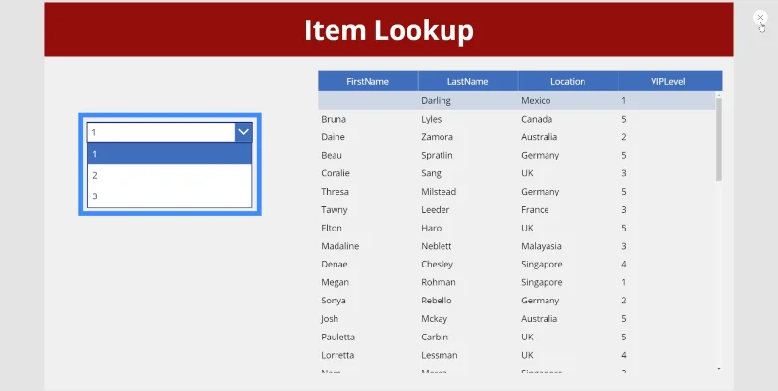Screen dimensions: 778x391
Task: Click the dropdown selected value field
Action: pos(160,132)
